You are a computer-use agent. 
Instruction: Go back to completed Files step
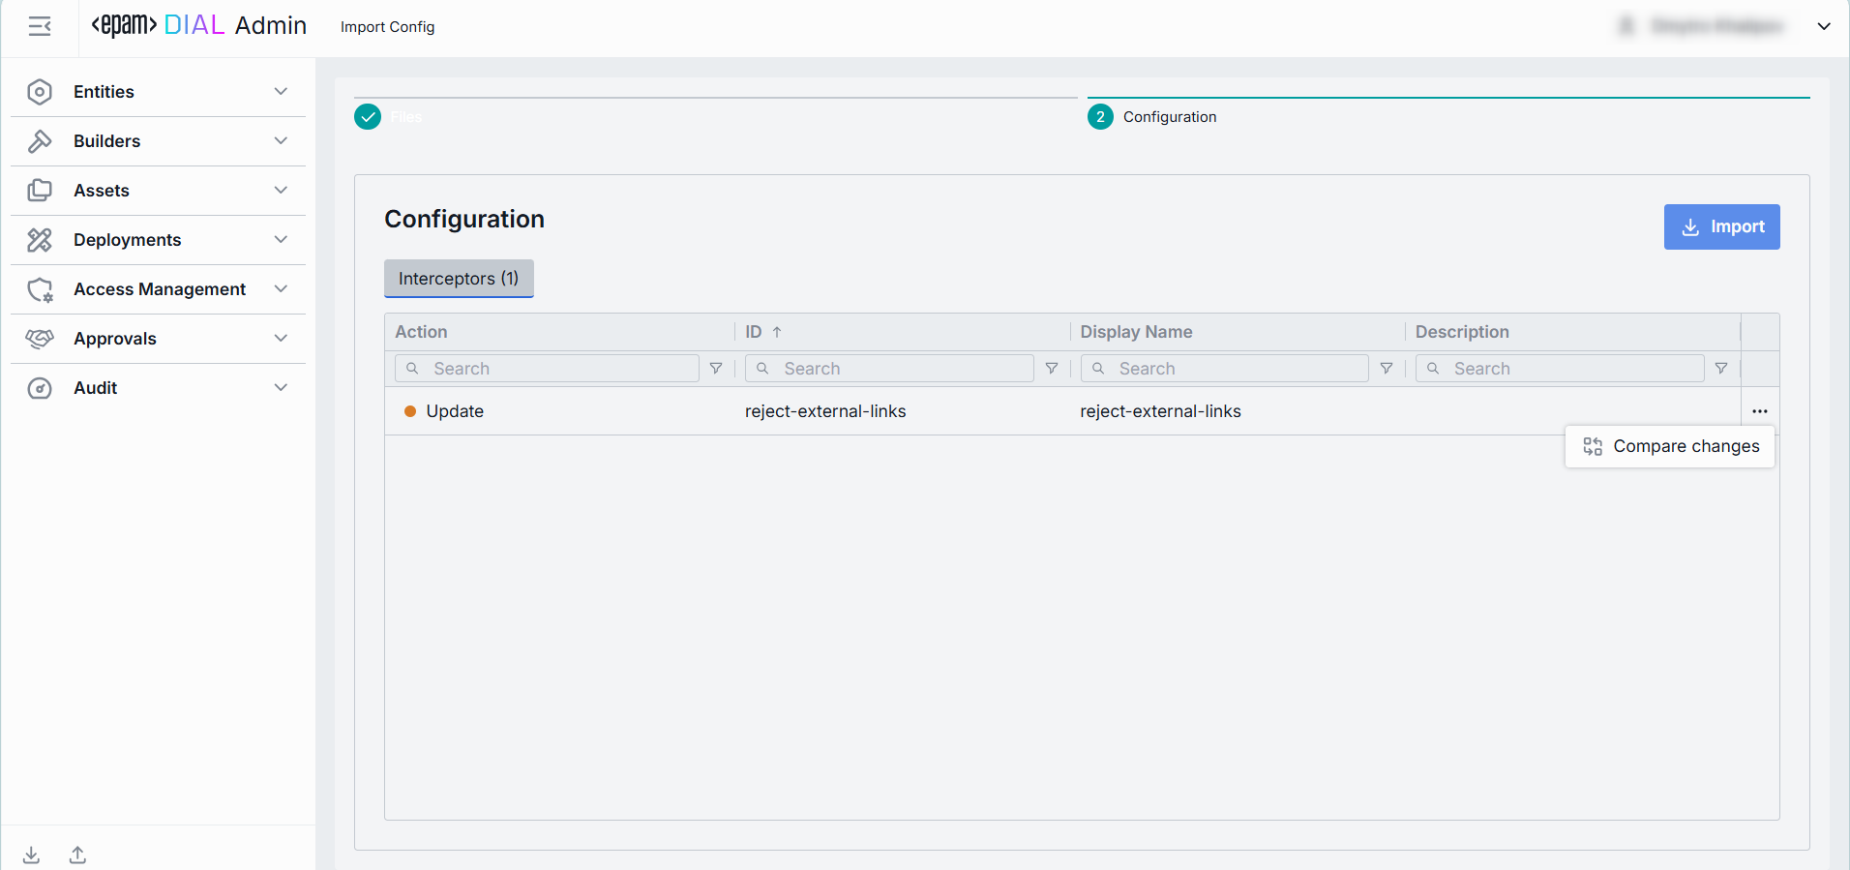(x=369, y=117)
